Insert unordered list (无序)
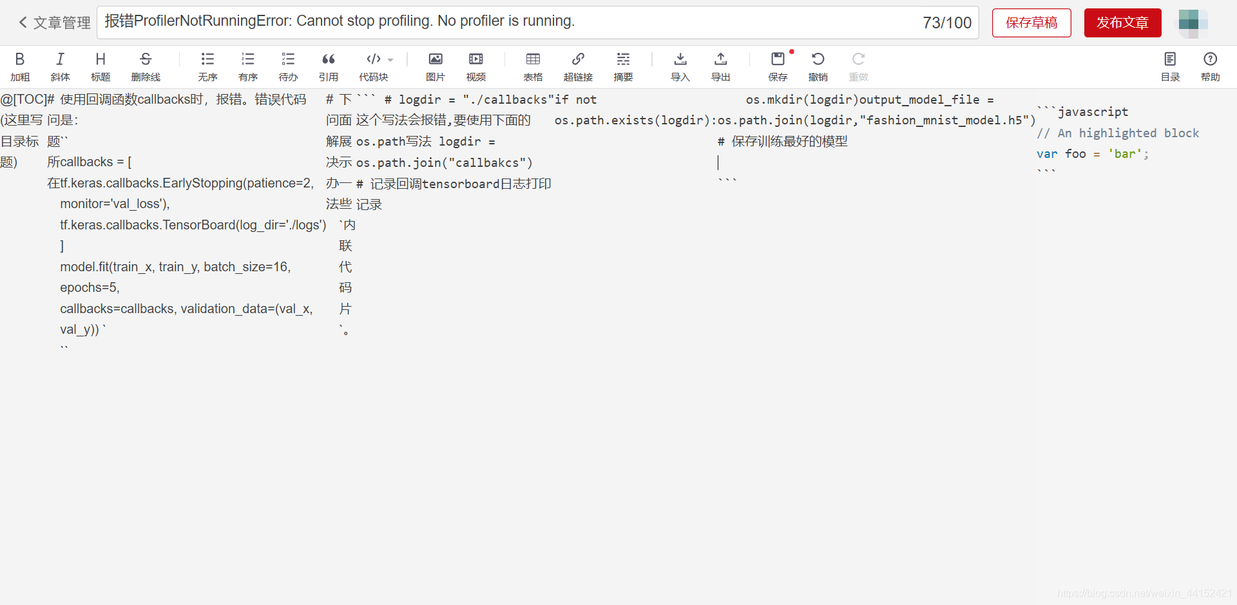The height and width of the screenshot is (605, 1237). pyautogui.click(x=207, y=67)
